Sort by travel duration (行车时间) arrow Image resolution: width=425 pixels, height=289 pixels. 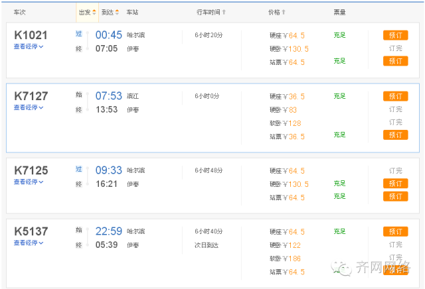coord(224,12)
